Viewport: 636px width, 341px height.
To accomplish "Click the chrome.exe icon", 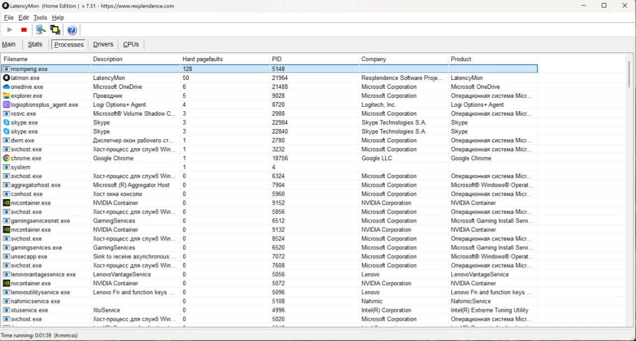I will tap(6, 158).
